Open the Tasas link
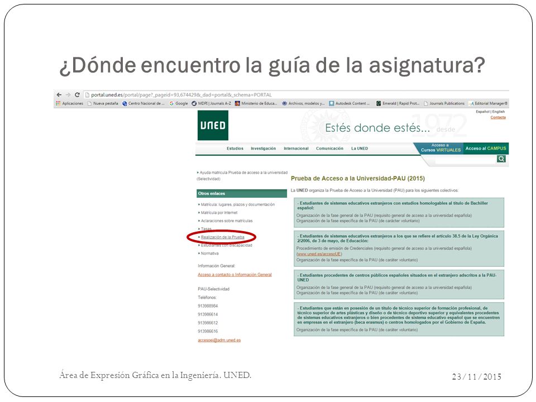The image size is (536, 402). point(206,229)
